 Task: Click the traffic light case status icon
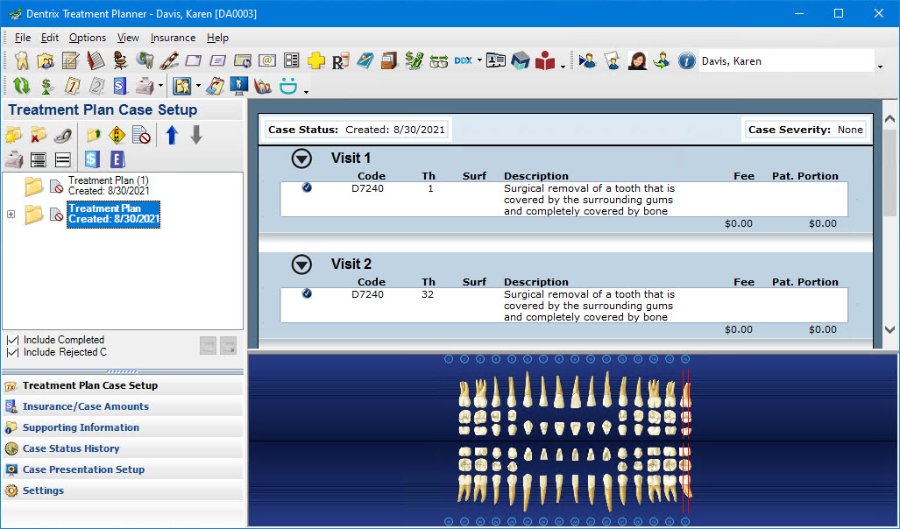[x=117, y=135]
